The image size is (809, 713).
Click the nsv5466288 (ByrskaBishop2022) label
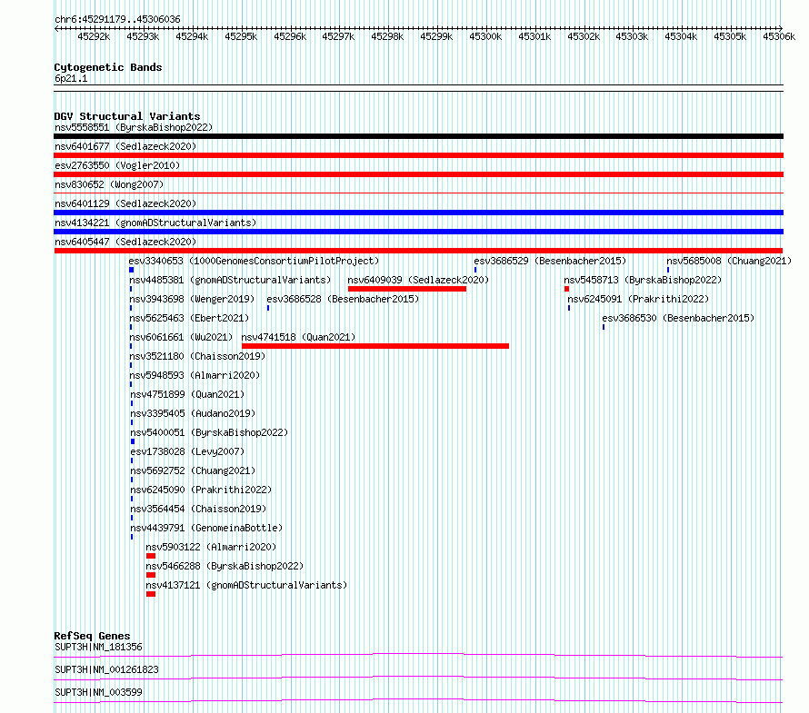225,566
